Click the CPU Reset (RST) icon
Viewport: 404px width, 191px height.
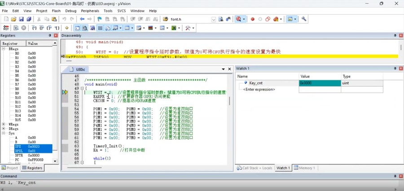click(6, 28)
